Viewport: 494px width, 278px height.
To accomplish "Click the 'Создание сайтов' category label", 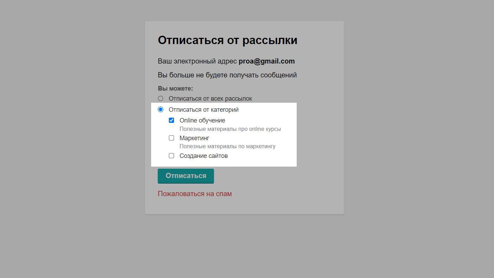I will 204,156.
